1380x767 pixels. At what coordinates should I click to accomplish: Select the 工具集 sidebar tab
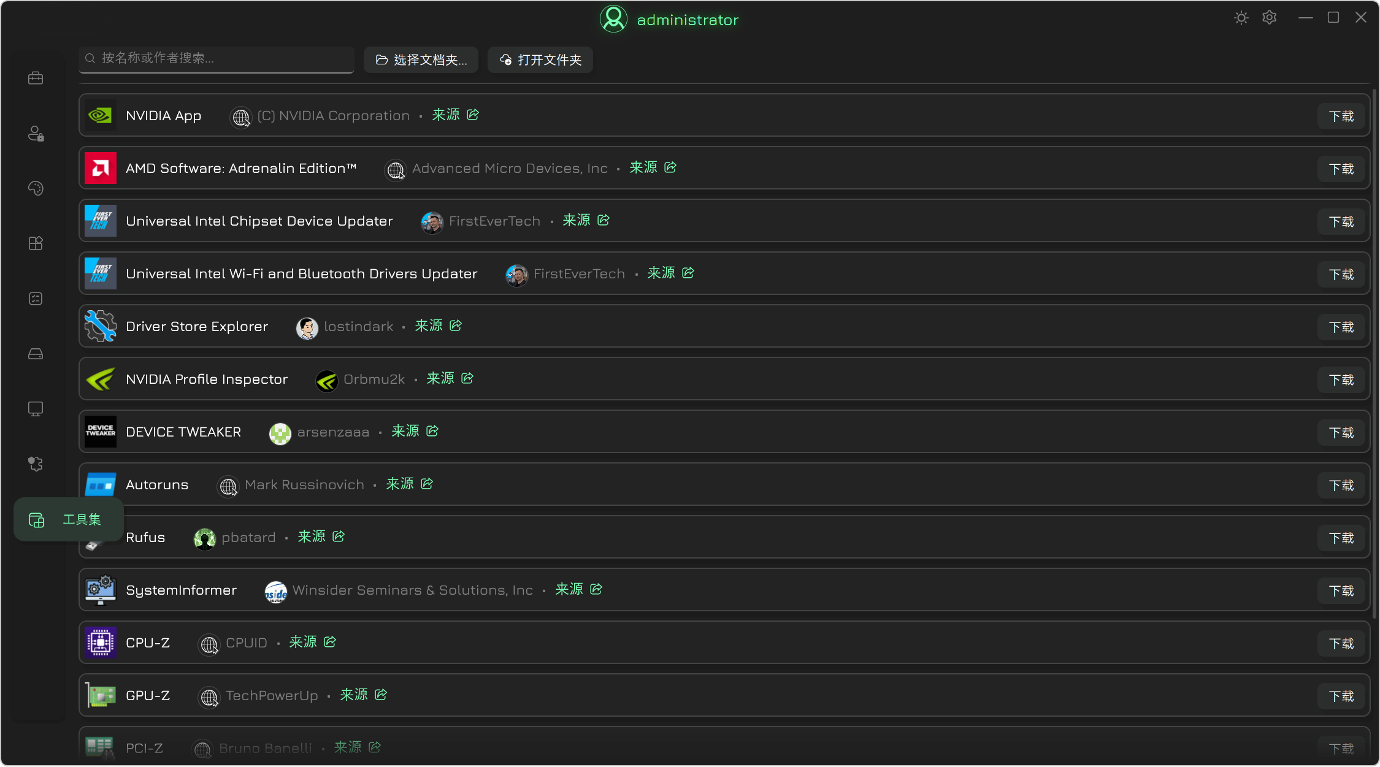pos(69,520)
